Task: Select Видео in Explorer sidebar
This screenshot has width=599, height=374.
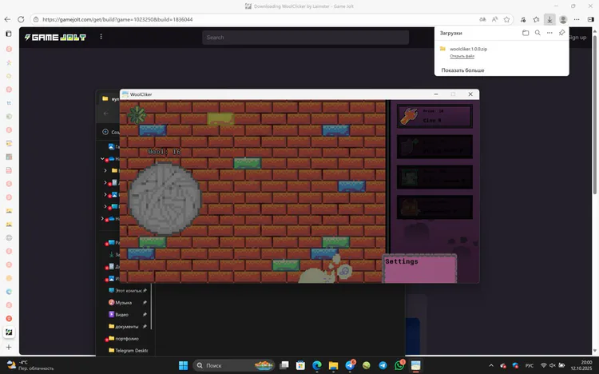Action: pyautogui.click(x=121, y=314)
